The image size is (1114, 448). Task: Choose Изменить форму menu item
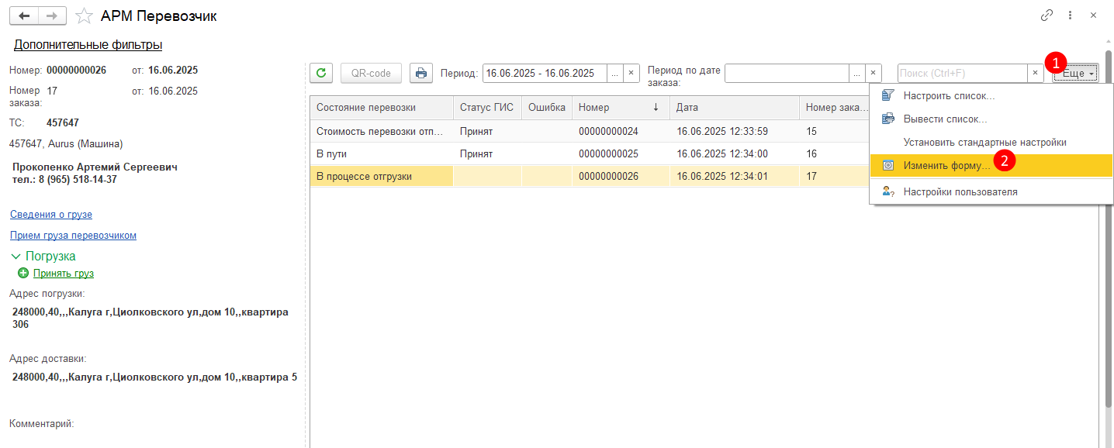[x=991, y=165]
